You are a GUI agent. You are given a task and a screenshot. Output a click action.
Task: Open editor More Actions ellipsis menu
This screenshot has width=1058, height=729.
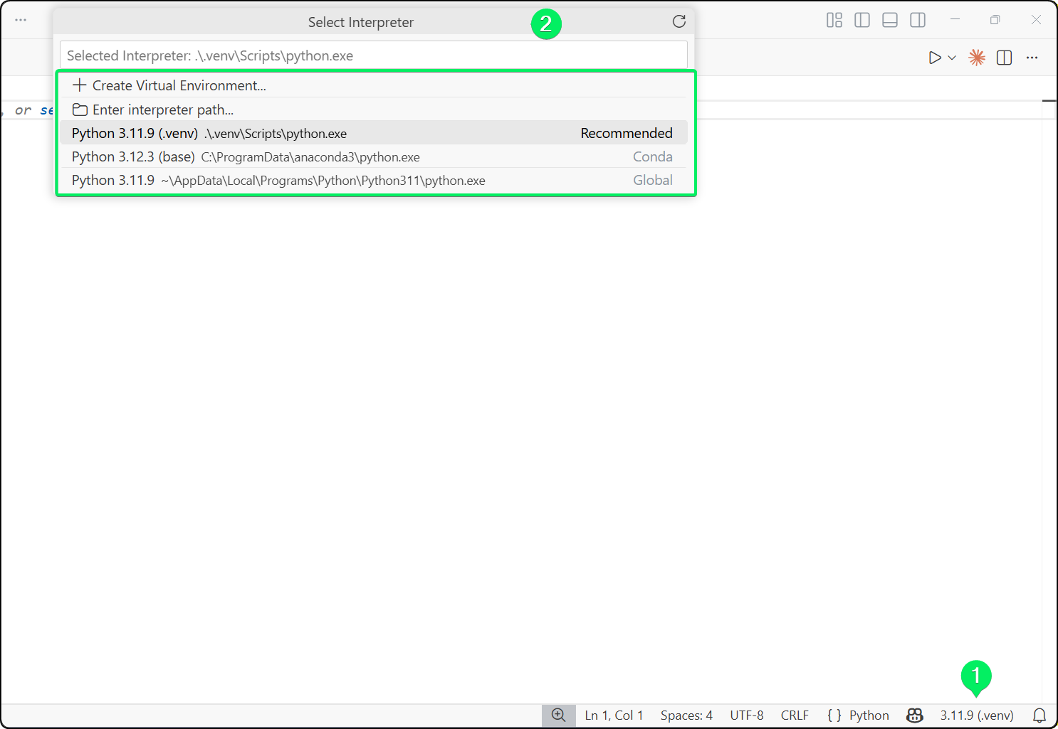click(x=1032, y=58)
